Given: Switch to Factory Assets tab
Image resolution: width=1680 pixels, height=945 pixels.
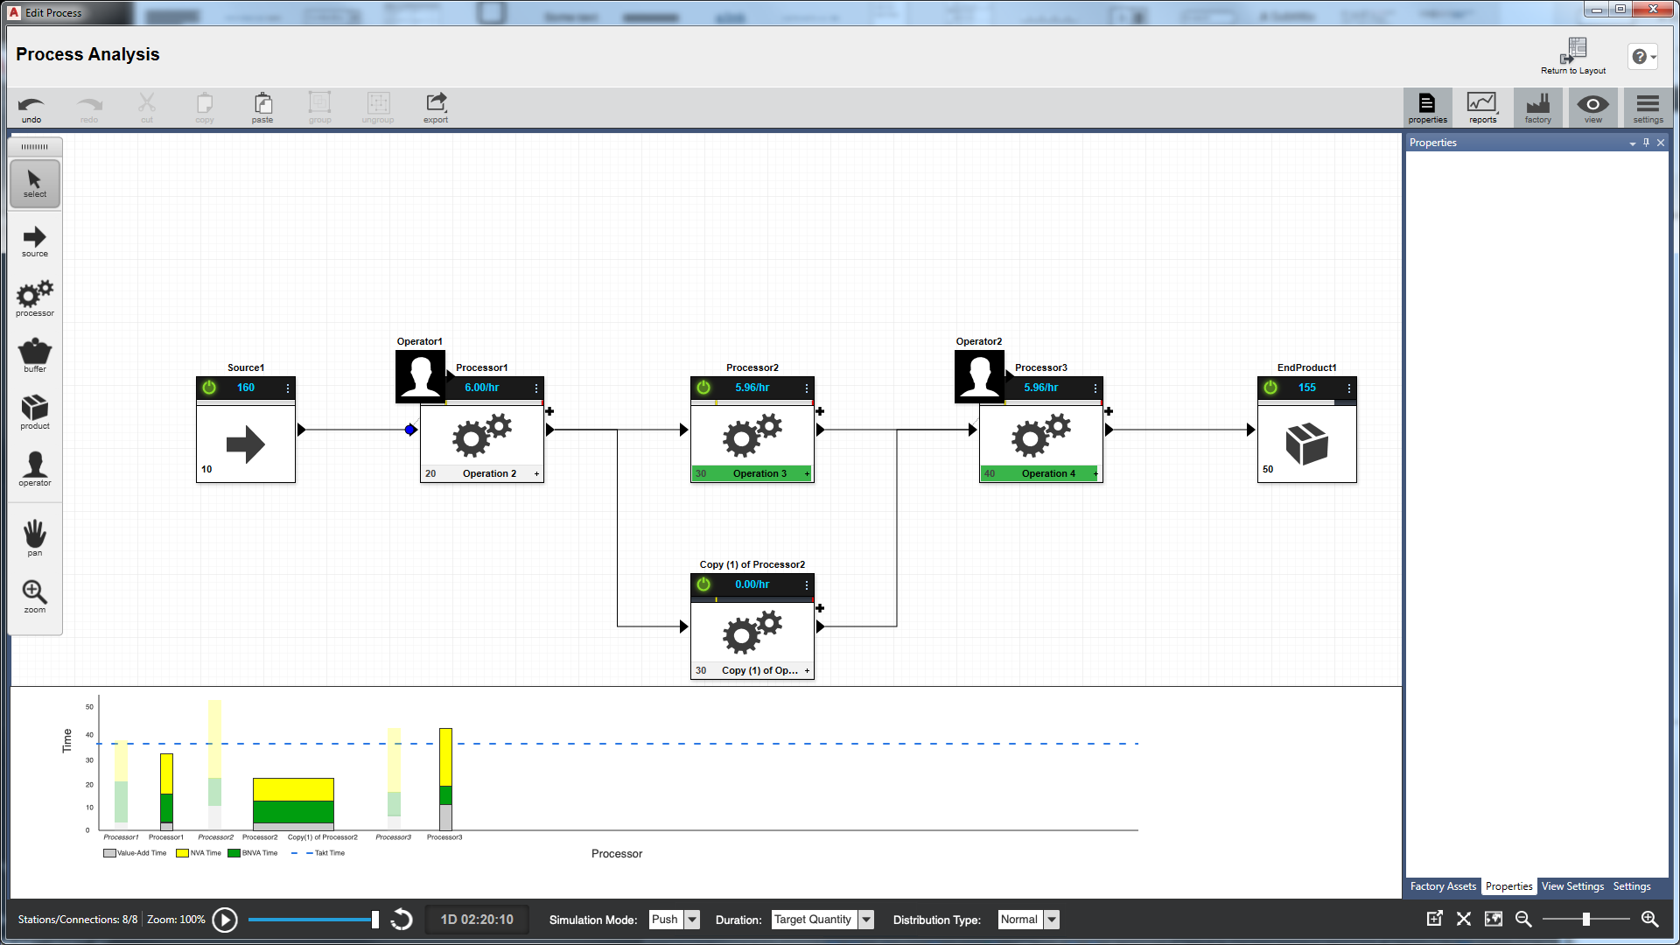Looking at the screenshot, I should pos(1443,886).
